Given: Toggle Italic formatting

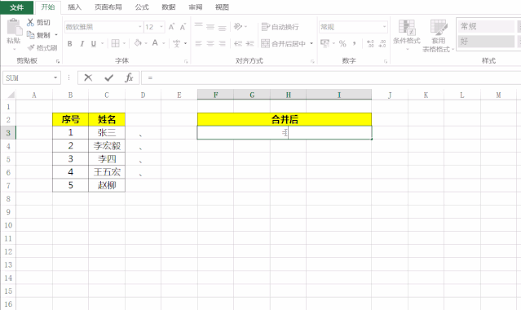Looking at the screenshot, I should [82, 43].
